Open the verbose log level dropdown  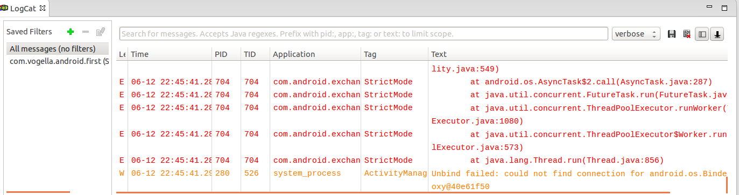[636, 34]
